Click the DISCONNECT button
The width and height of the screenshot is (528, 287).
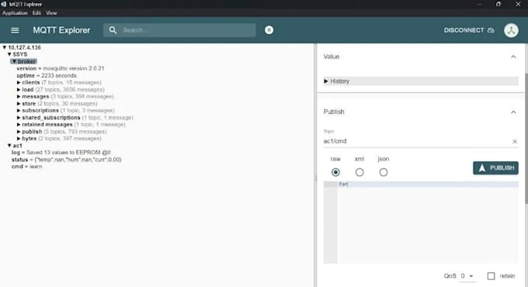point(469,30)
